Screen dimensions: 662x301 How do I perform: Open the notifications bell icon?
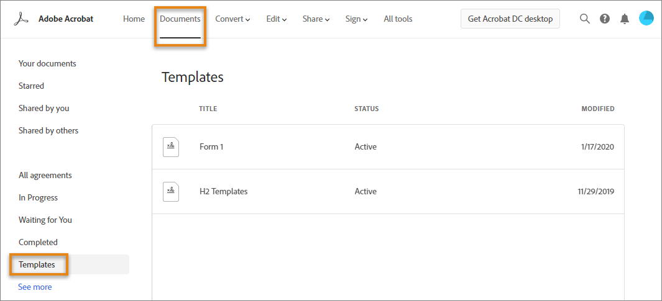click(x=625, y=19)
